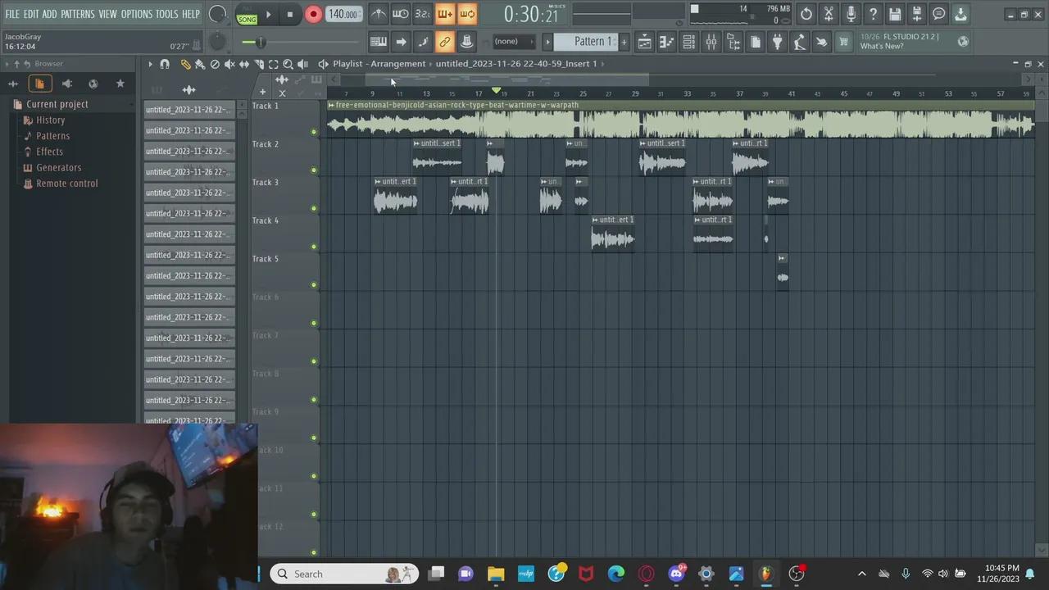This screenshot has height=590, width=1049.
Task: Select the Mute tool in the Playlist
Action: (230, 64)
